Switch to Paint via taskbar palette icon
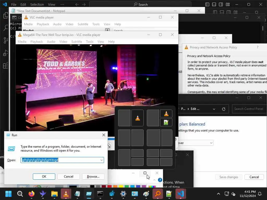267x200 pixels. [146, 194]
